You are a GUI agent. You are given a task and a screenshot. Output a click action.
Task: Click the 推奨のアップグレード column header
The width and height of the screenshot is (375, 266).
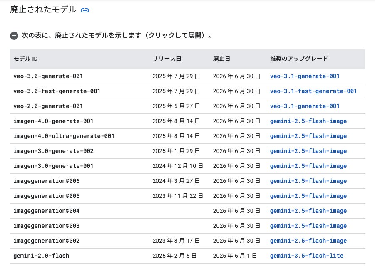point(299,59)
